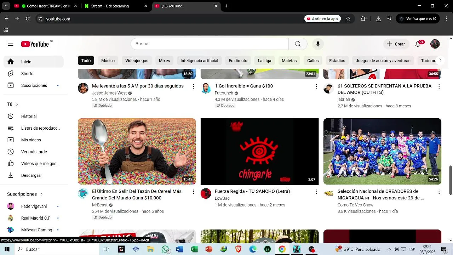Open Real Madrid C.F subscription
The height and width of the screenshot is (255, 453).
point(34,218)
